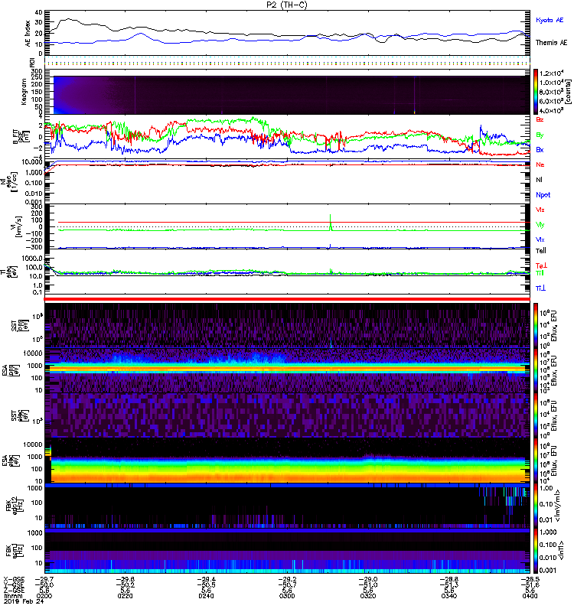Click the FBK edc12 mV/m color bar
This screenshot has width=574, height=612.
[x=536, y=506]
